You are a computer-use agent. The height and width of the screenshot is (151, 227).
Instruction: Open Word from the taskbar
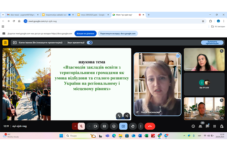[x=140, y=136]
